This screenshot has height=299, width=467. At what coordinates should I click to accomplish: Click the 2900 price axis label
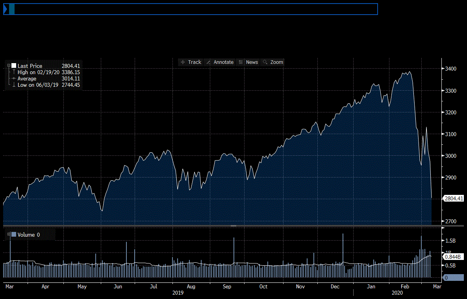[x=450, y=178]
